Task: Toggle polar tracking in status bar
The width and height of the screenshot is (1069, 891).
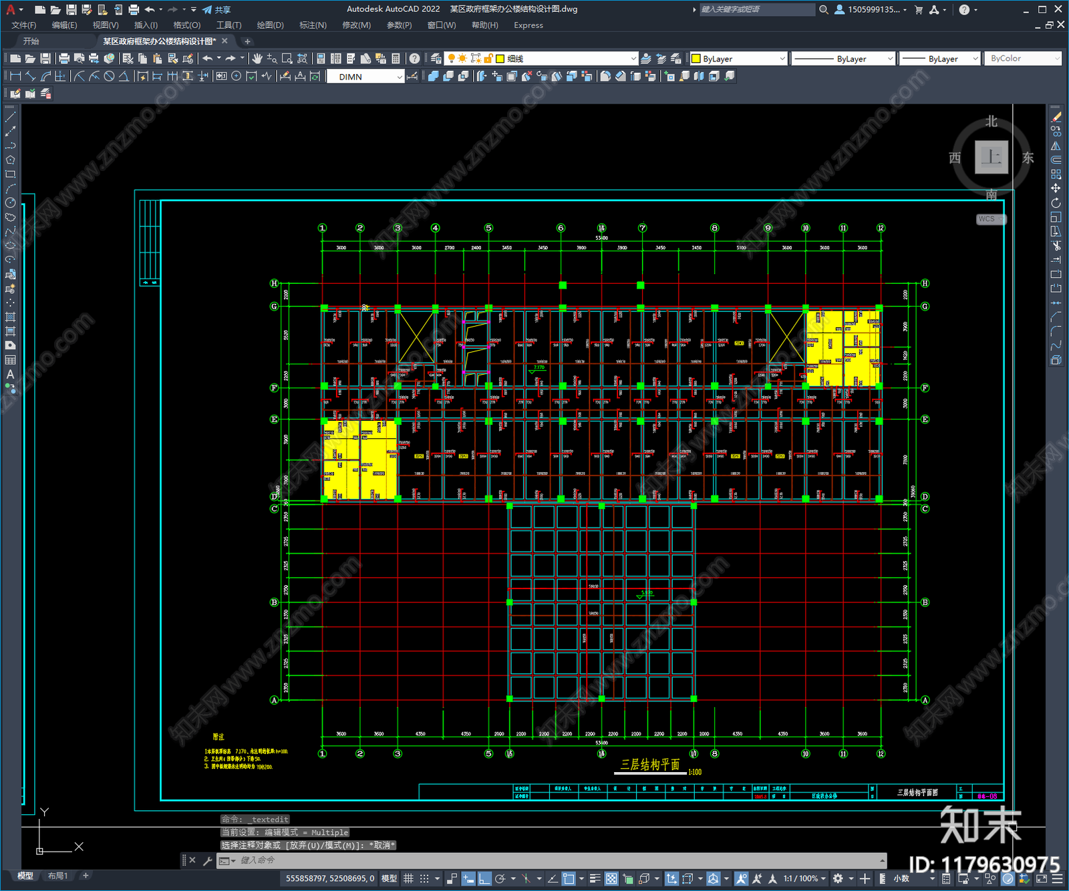Action: pos(500,879)
